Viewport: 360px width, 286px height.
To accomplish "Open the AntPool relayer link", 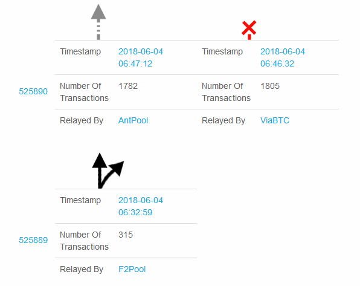I will point(133,120).
